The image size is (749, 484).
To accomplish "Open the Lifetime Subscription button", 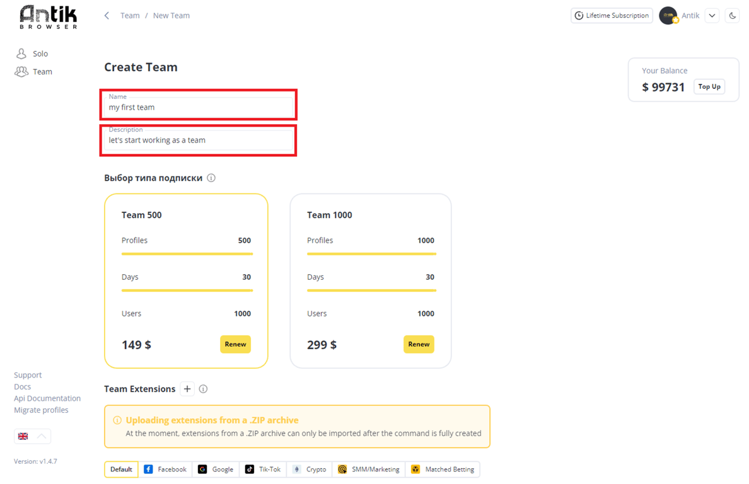I will pyautogui.click(x=612, y=15).
